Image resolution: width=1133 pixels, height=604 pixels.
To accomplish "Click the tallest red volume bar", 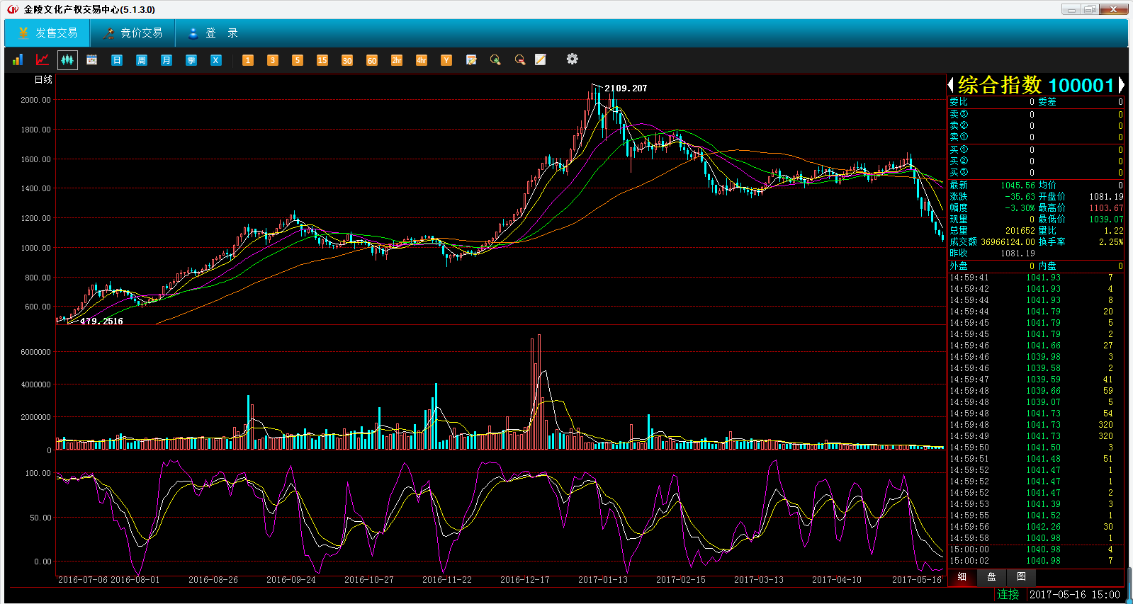I will click(x=539, y=392).
